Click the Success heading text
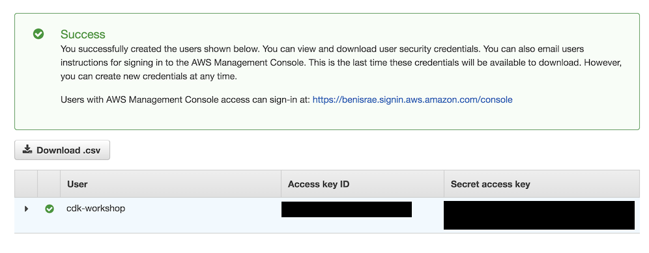 [83, 34]
